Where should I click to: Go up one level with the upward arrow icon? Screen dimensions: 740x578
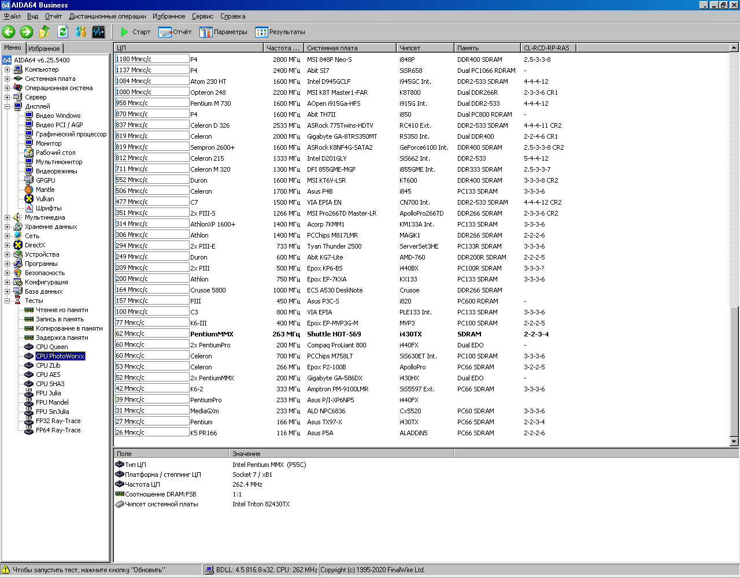point(45,32)
